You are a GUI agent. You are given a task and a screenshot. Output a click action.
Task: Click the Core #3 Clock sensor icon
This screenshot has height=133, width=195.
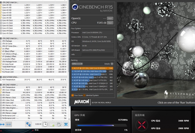point(1,28)
